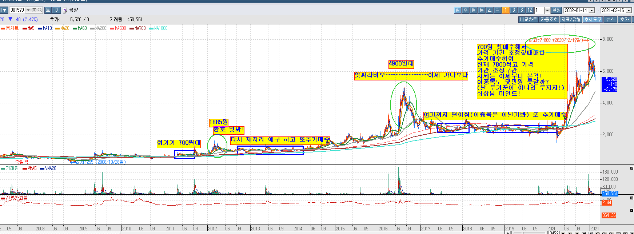Open the stock list icon beside code 001570
Screen dimensions: 634x234
click(34, 10)
